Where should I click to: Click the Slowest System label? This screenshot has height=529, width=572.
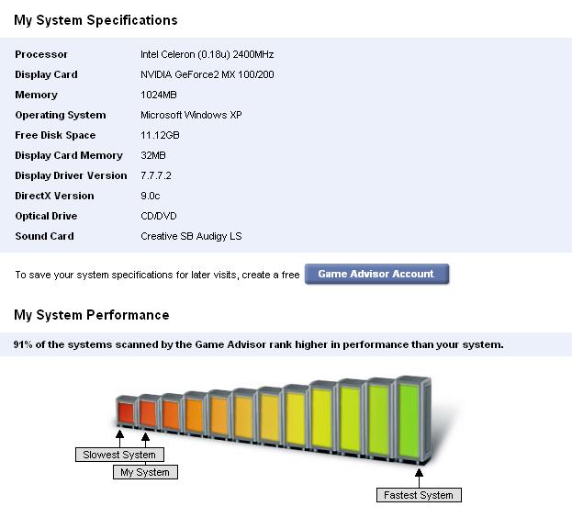(x=119, y=455)
